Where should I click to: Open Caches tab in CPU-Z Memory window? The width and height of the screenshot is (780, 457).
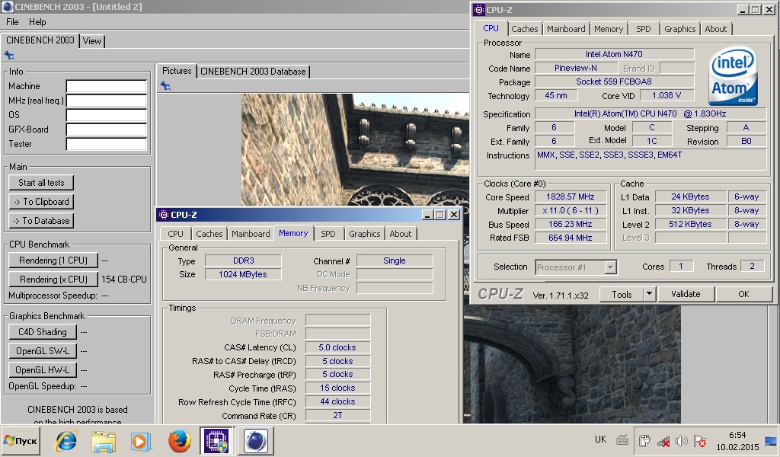click(x=209, y=234)
